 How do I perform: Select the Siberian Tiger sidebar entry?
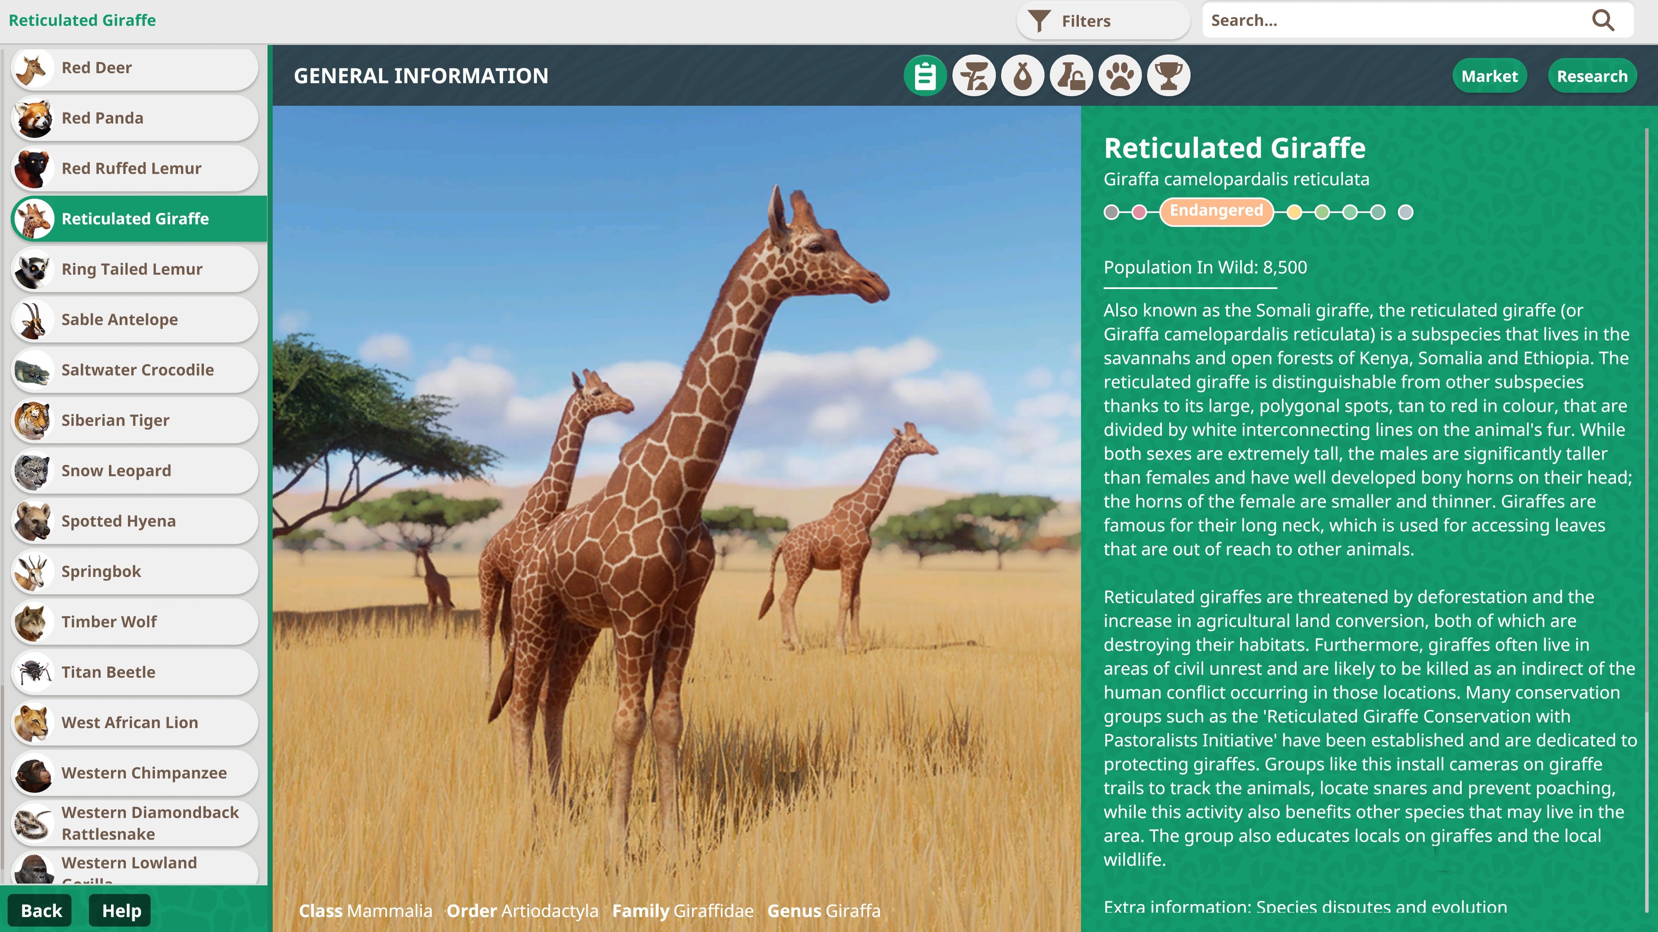point(133,420)
